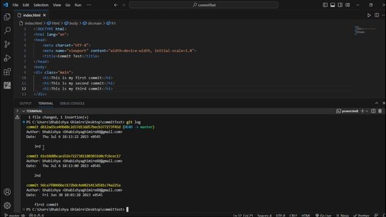Open the Edit menu
The height and width of the screenshot is (217, 386).
[x=25, y=5]
